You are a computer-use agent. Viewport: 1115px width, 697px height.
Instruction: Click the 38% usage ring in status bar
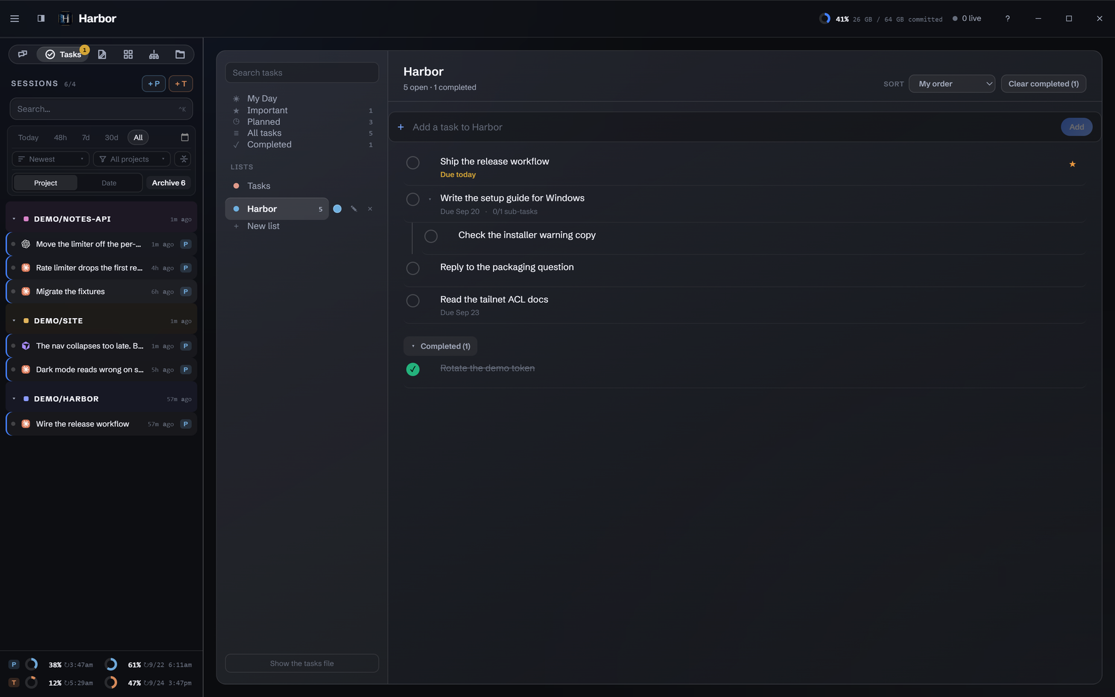pyautogui.click(x=31, y=665)
